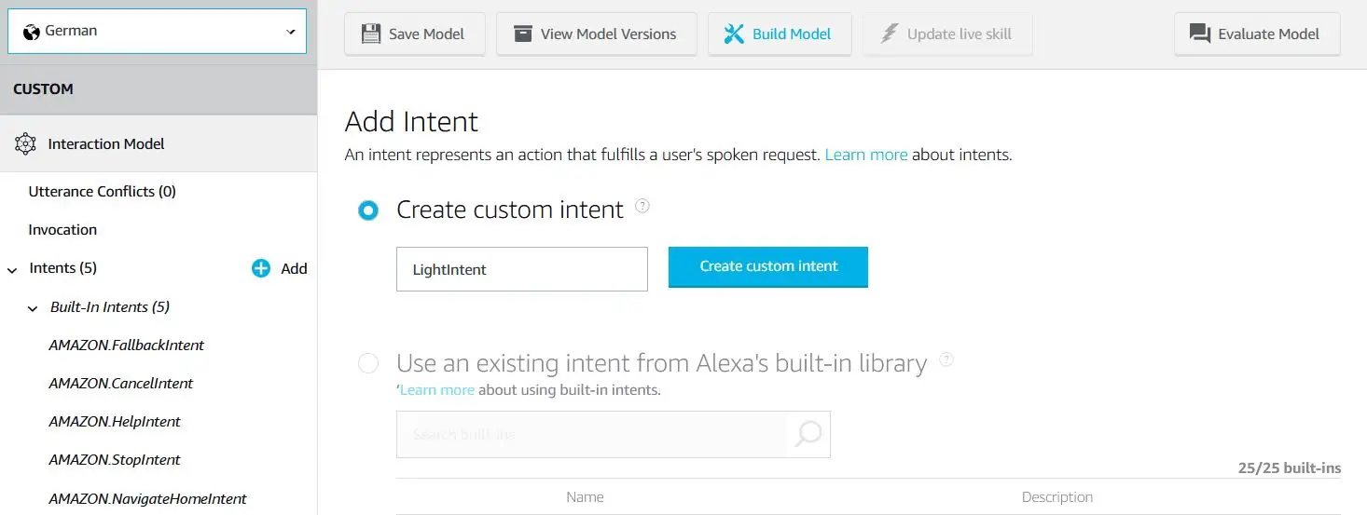Collapse the Intents (5) tree section
This screenshot has height=515, width=1367.
12,270
